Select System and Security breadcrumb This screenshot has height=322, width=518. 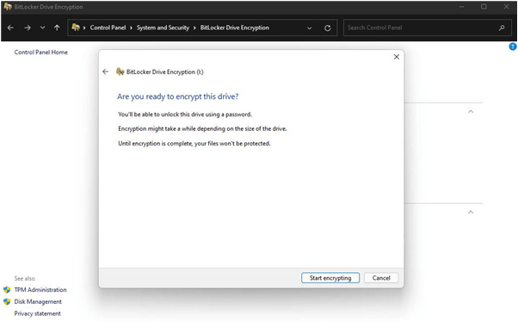[163, 28]
